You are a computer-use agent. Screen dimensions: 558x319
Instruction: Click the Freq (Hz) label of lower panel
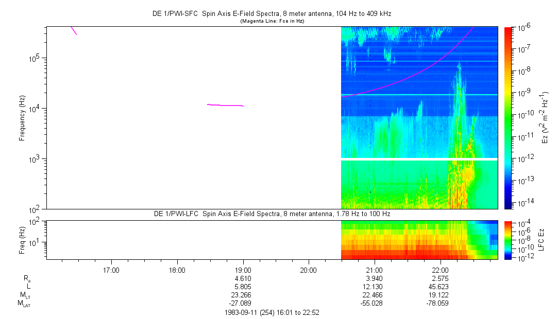[22, 239]
